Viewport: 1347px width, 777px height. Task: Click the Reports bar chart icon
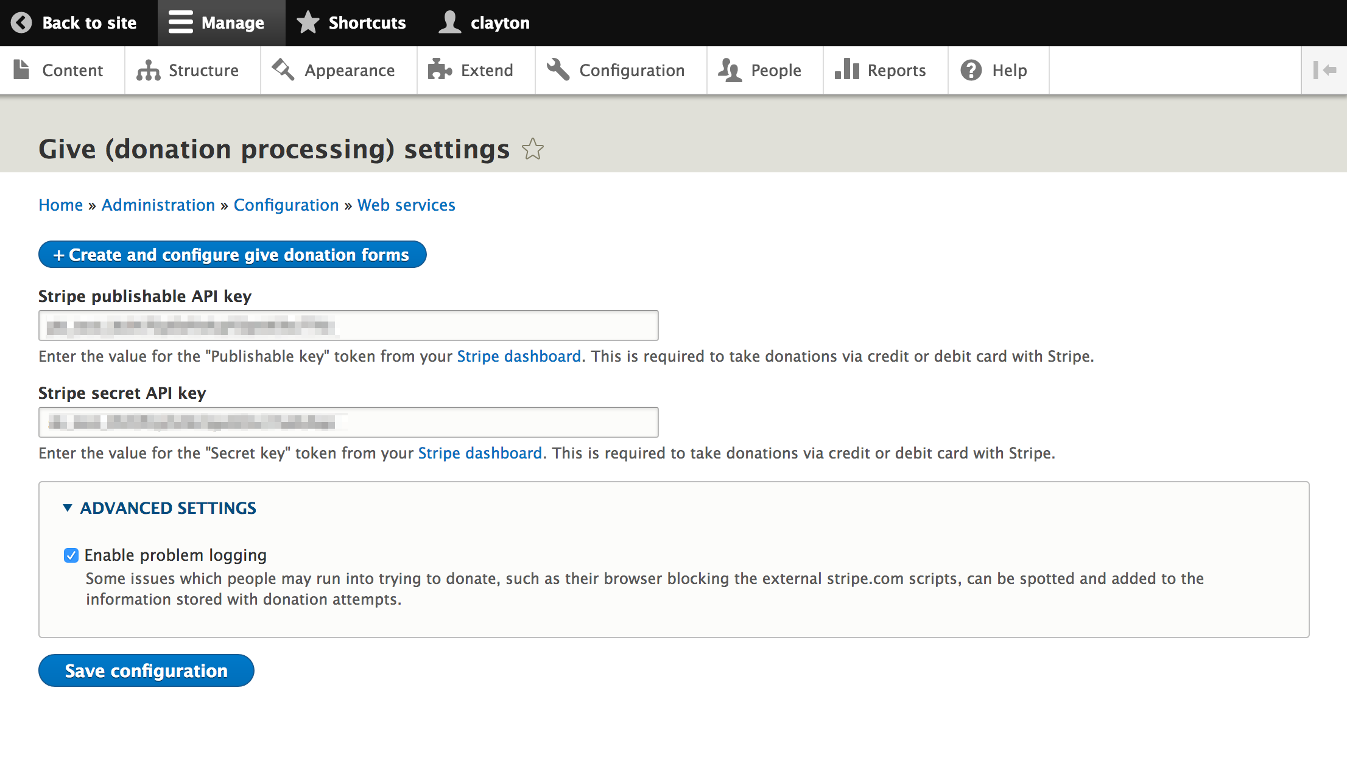[x=846, y=69]
